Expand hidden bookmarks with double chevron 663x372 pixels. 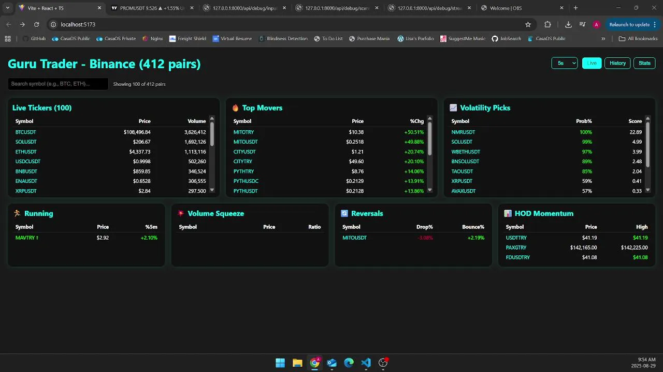tap(603, 39)
